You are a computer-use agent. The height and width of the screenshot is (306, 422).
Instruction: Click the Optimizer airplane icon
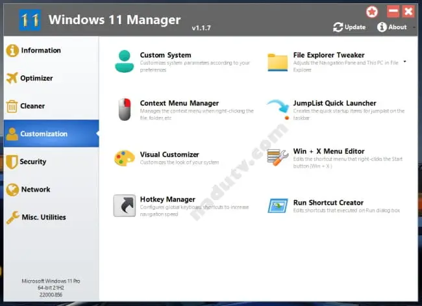12,78
